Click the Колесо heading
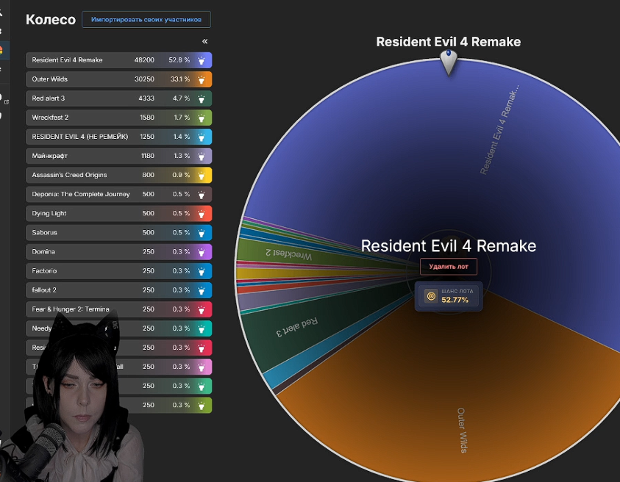620x482 pixels. pos(51,19)
